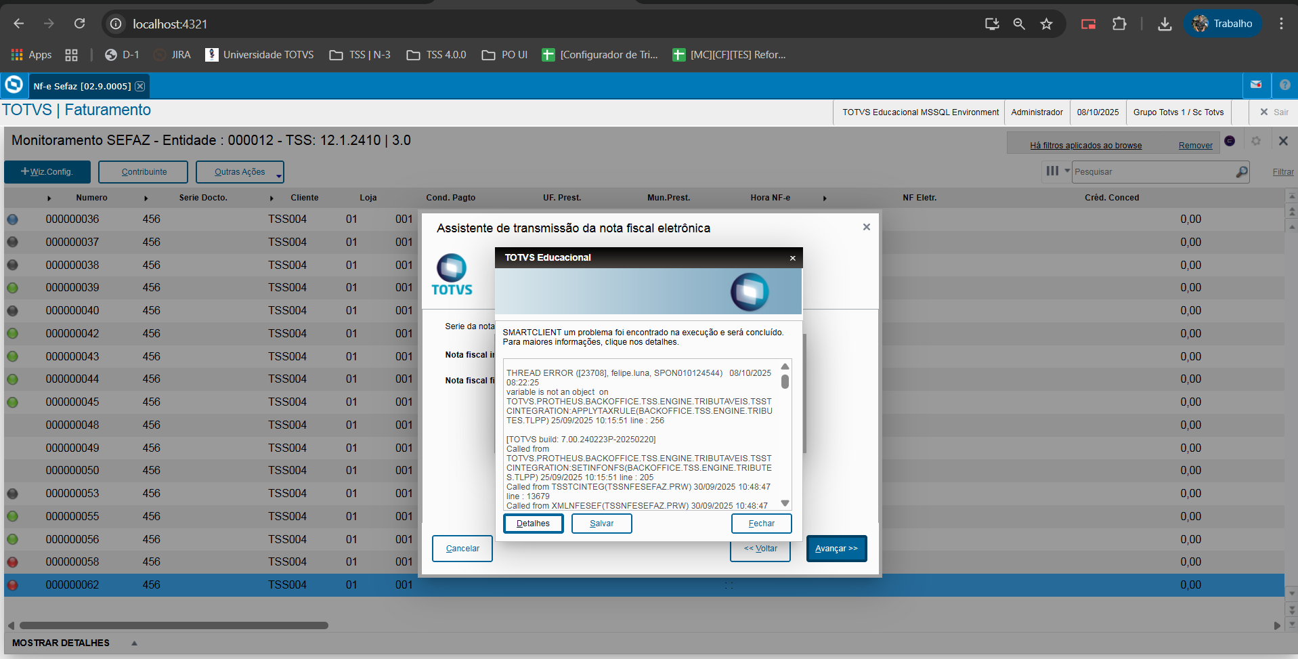
Task: Click the Hora NF-e column header
Action: 770,198
